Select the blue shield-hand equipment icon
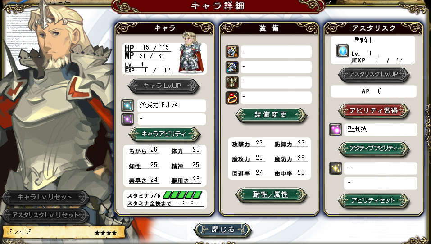Image resolution: width=431 pixels, height=244 pixels. coord(232,67)
